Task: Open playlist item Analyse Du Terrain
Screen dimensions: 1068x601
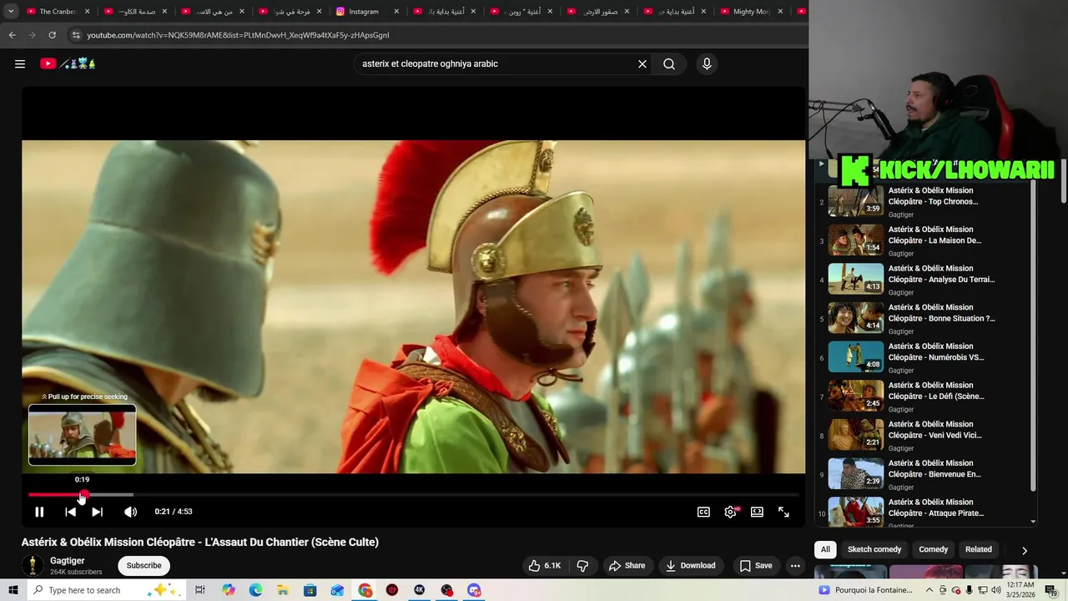Action: click(x=924, y=279)
